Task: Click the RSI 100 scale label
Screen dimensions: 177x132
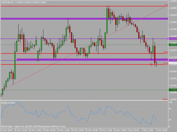Action: tap(170, 102)
